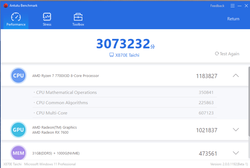Click the GPU circle icon

pos(18,130)
